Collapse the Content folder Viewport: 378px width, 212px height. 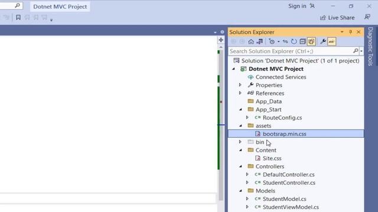[x=240, y=150]
